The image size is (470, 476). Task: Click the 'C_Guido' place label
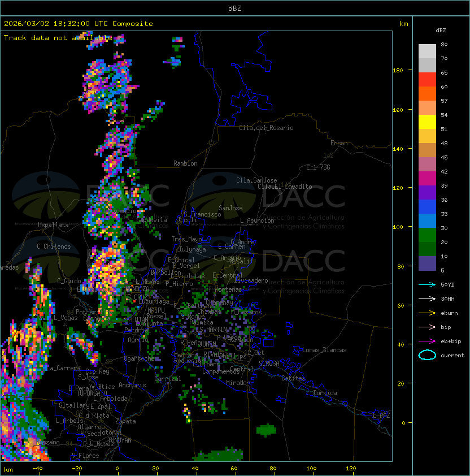click(x=69, y=281)
